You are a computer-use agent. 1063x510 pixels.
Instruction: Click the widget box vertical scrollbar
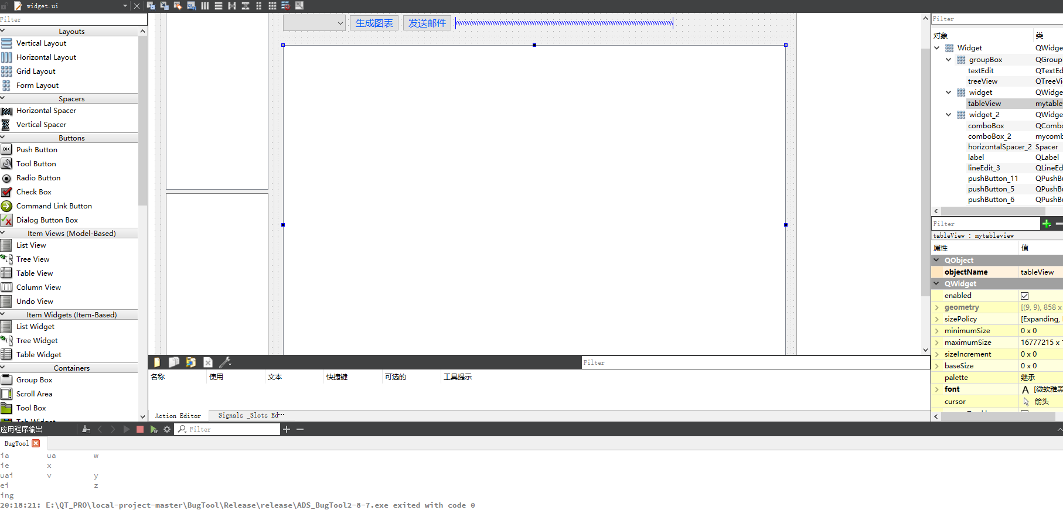coord(142,120)
